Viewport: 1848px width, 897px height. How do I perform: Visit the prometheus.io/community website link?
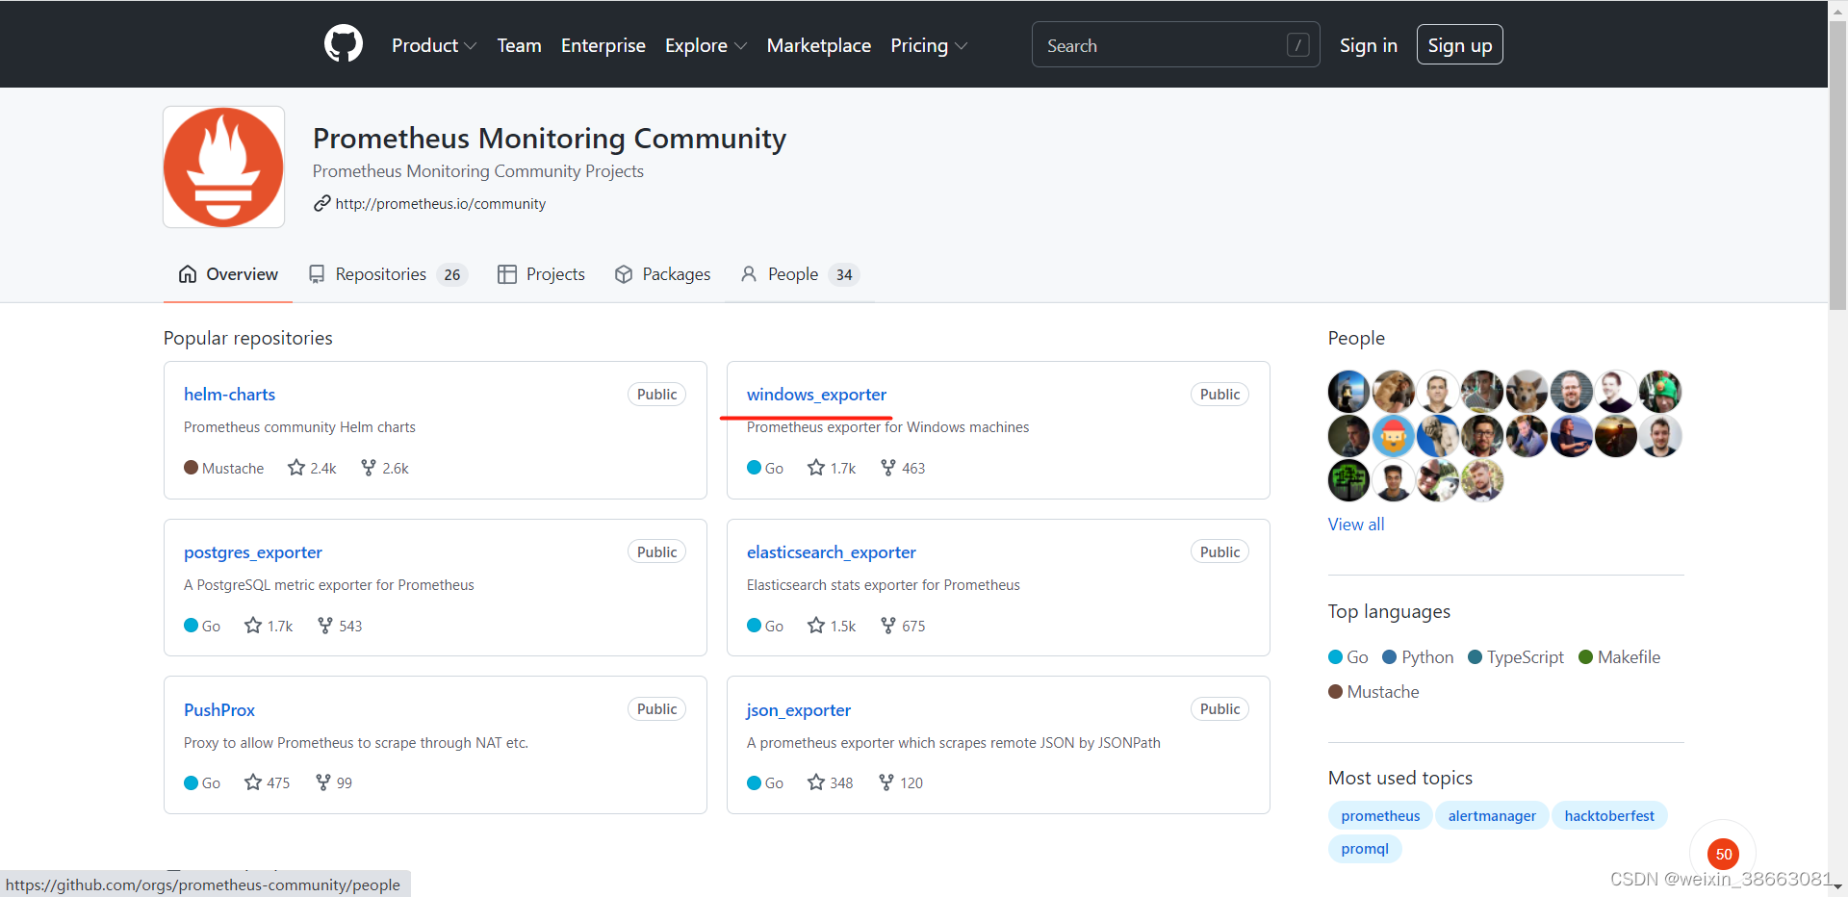(441, 204)
